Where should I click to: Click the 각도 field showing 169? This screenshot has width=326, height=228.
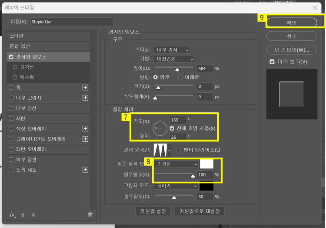(x=178, y=120)
